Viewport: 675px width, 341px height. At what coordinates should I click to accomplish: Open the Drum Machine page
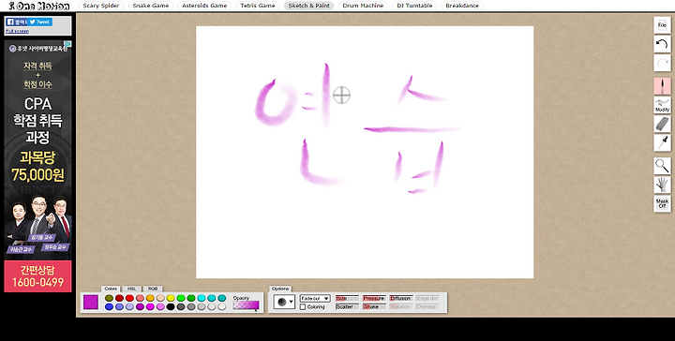[x=363, y=6]
